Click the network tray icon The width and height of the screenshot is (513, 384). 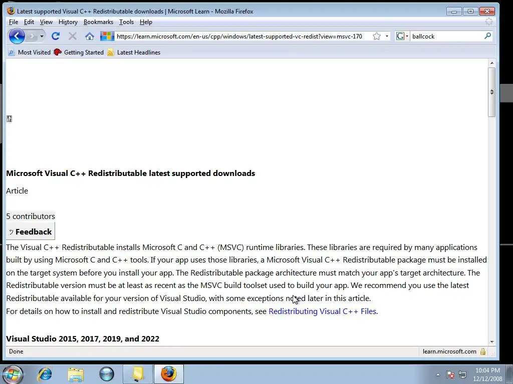coord(462,374)
